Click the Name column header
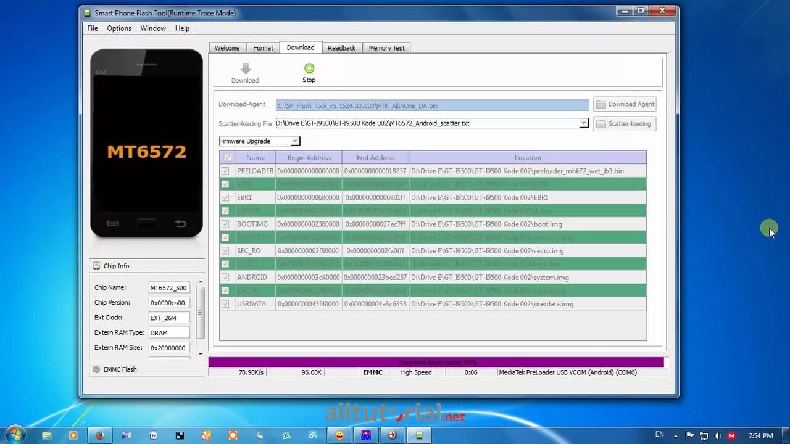 (x=256, y=158)
